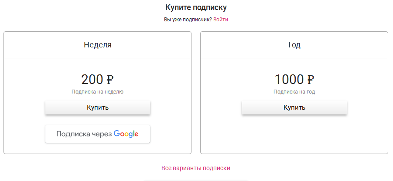Open the Войти login link

tap(221, 20)
